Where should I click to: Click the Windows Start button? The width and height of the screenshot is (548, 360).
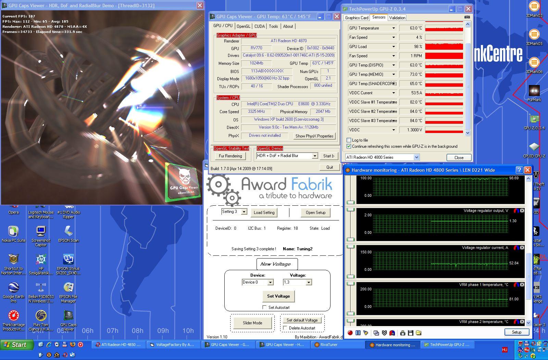click(x=17, y=345)
